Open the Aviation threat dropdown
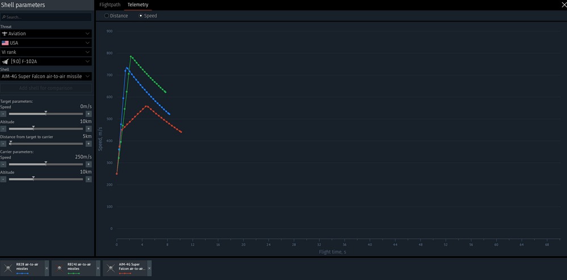This screenshot has width=567, height=280. point(46,34)
